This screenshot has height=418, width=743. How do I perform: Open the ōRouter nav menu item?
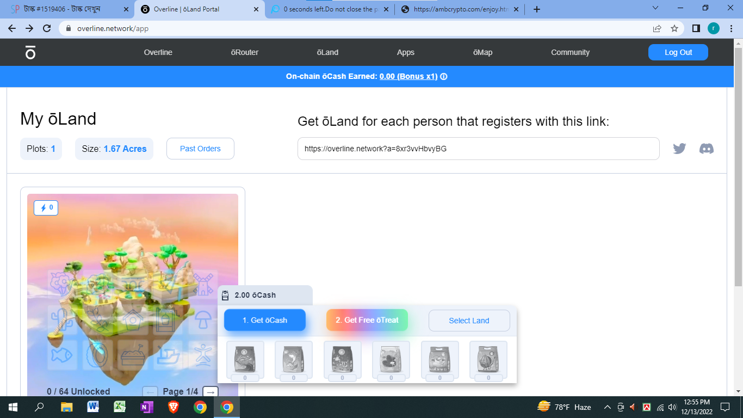coord(245,52)
